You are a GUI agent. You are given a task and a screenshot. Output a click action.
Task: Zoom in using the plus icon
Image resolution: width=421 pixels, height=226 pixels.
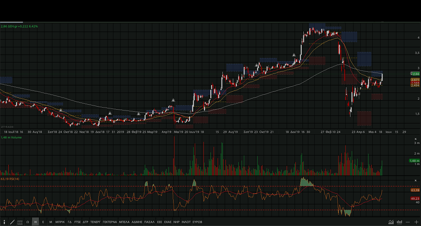(416, 222)
